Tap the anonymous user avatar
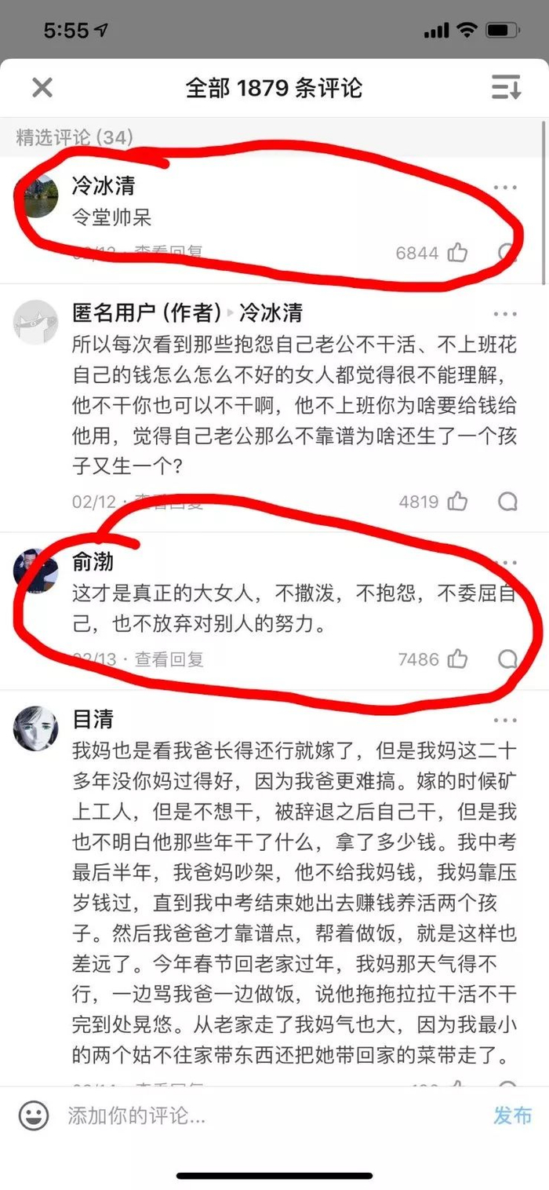 click(36, 321)
